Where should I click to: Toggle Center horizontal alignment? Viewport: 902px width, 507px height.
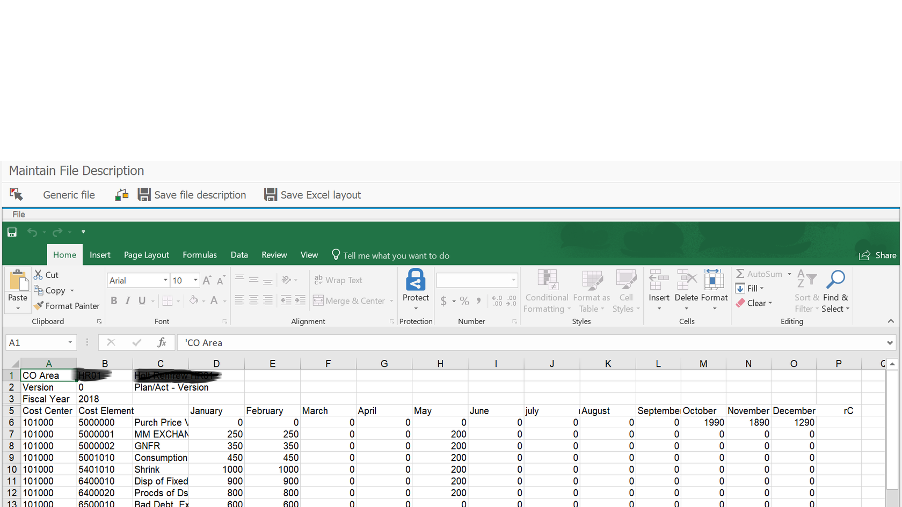click(253, 301)
